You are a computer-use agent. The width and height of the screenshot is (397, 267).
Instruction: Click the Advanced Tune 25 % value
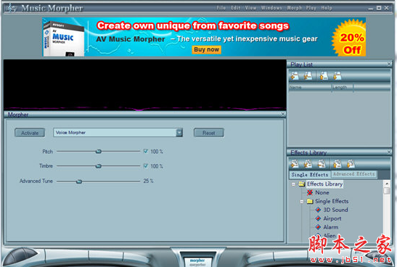pyautogui.click(x=148, y=181)
